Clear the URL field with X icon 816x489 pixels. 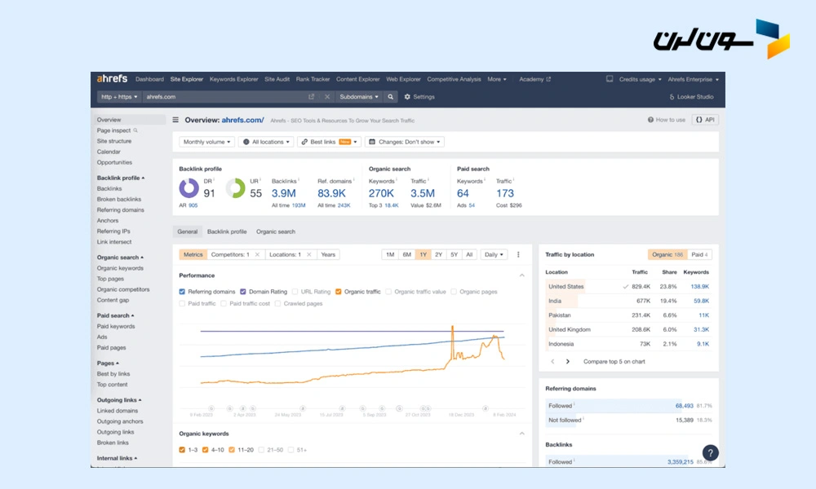tap(327, 97)
